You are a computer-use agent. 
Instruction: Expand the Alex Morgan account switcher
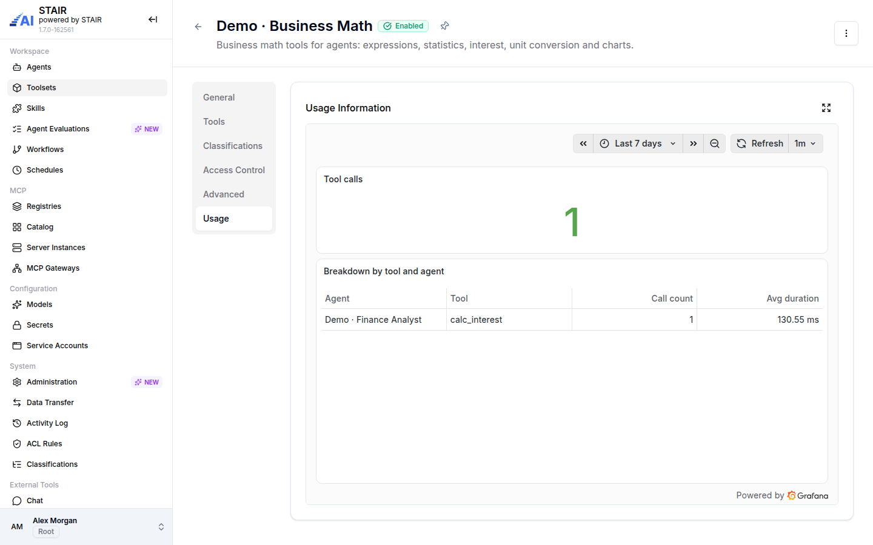click(86, 527)
